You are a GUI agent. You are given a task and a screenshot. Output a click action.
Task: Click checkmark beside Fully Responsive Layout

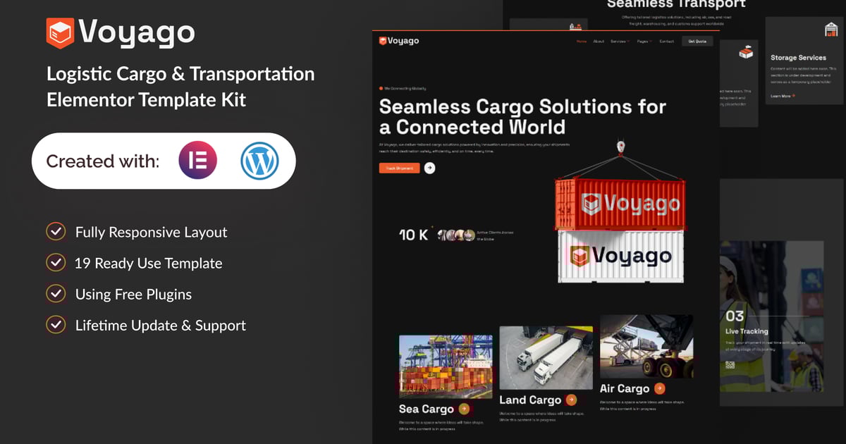(55, 232)
